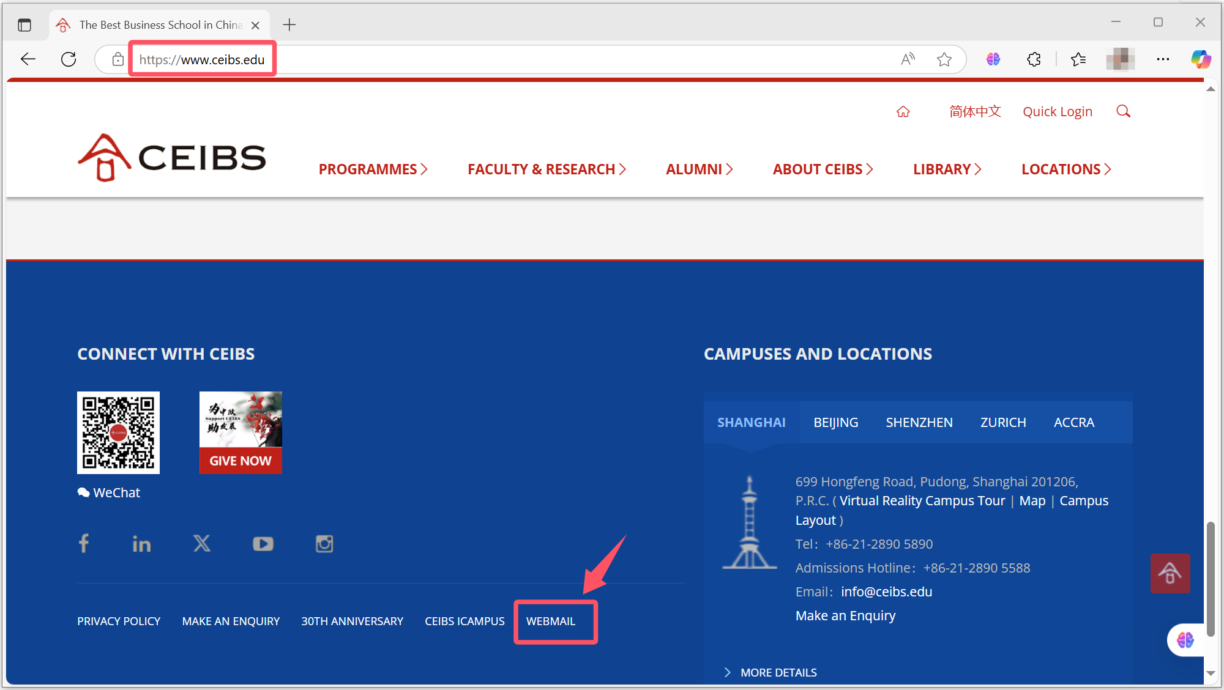Close the Best Business School tab
1224x690 pixels.
[x=256, y=25]
